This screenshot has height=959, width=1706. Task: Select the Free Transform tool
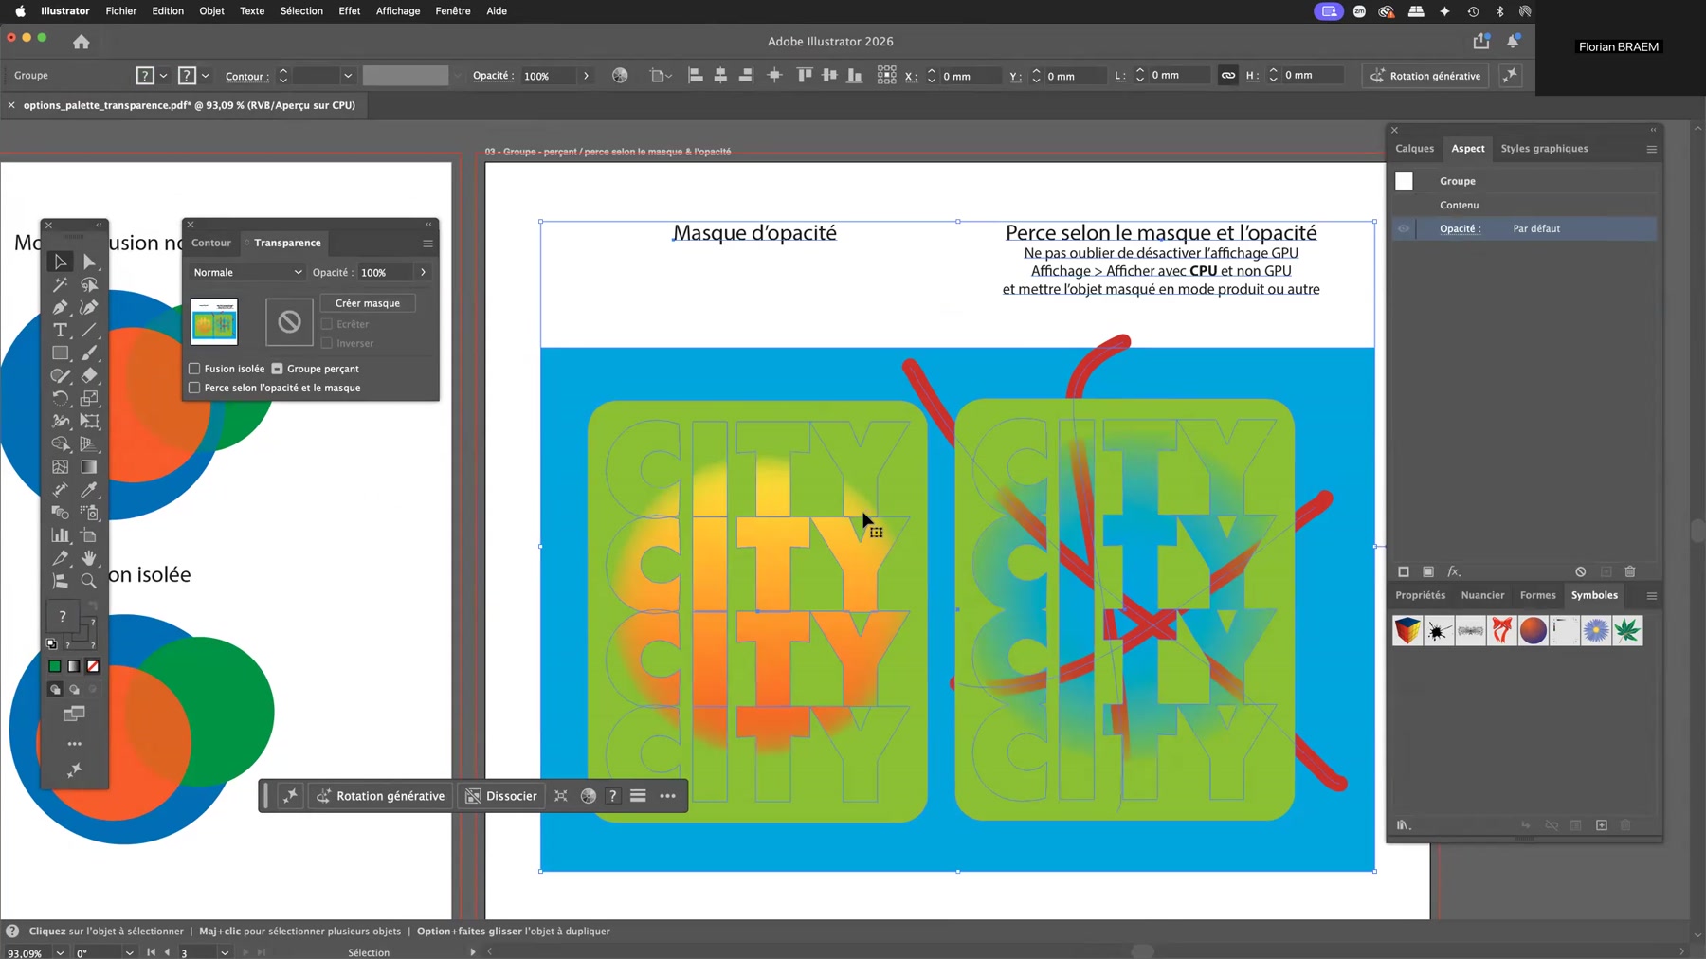89,421
